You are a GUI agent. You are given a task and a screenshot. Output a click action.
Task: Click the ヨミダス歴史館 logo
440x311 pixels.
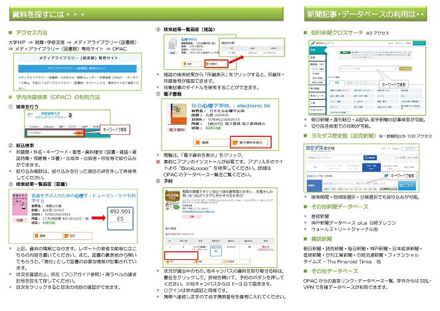[x=320, y=148]
